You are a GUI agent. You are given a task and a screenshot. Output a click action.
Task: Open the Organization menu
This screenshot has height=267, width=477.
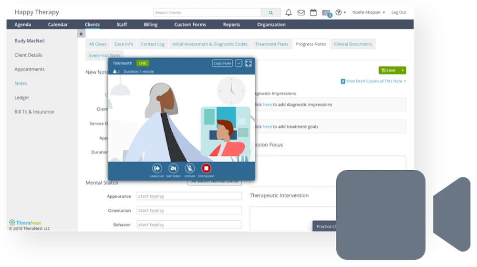point(271,25)
